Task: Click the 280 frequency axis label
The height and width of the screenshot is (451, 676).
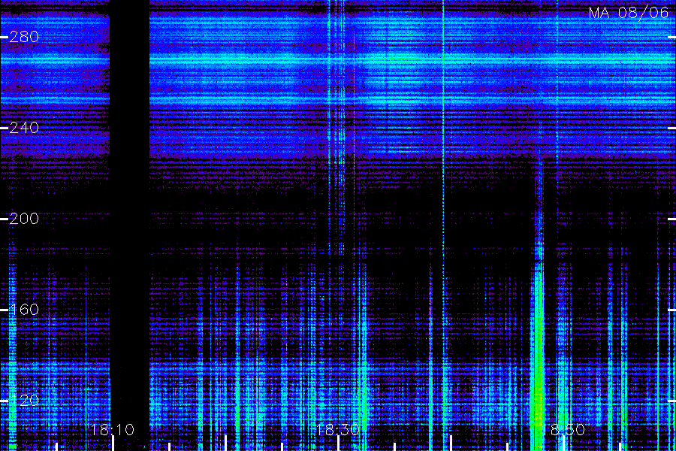Action: pyautogui.click(x=24, y=37)
